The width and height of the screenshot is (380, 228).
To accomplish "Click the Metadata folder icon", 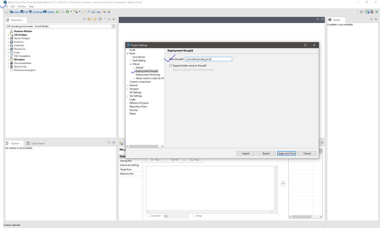I will 12,59.
